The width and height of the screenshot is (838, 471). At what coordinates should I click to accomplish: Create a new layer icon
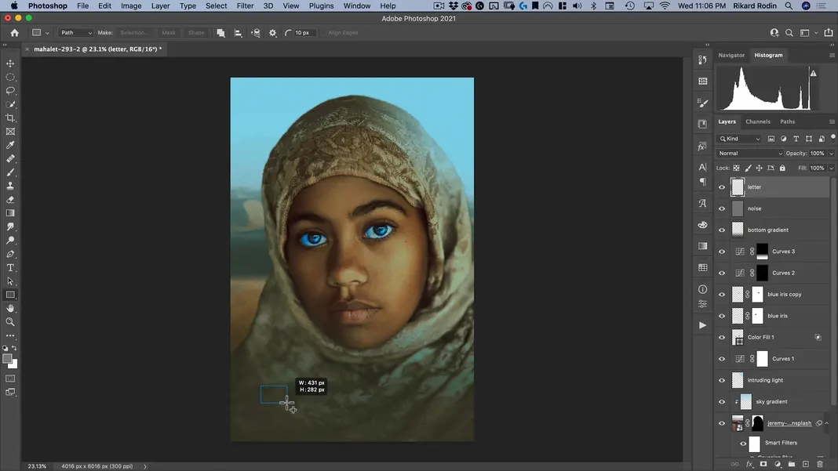[805, 465]
